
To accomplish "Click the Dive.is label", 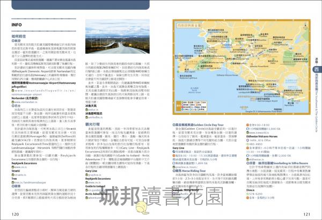I will (x=250, y=190).
